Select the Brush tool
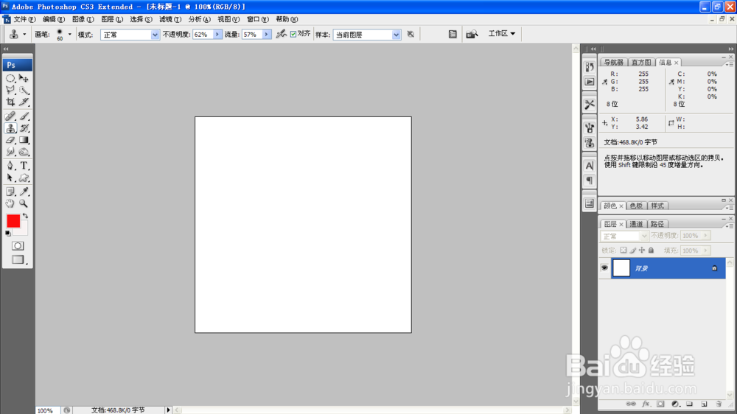Viewport: 737px width, 414px height. coord(24,116)
